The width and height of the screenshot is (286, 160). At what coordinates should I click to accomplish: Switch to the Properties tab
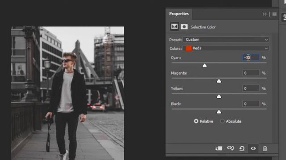point(179,14)
